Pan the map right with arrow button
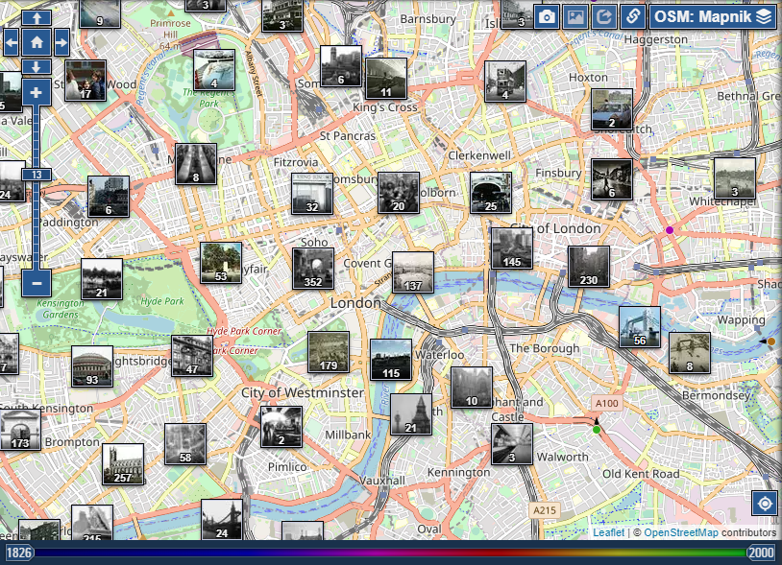 pyautogui.click(x=61, y=41)
